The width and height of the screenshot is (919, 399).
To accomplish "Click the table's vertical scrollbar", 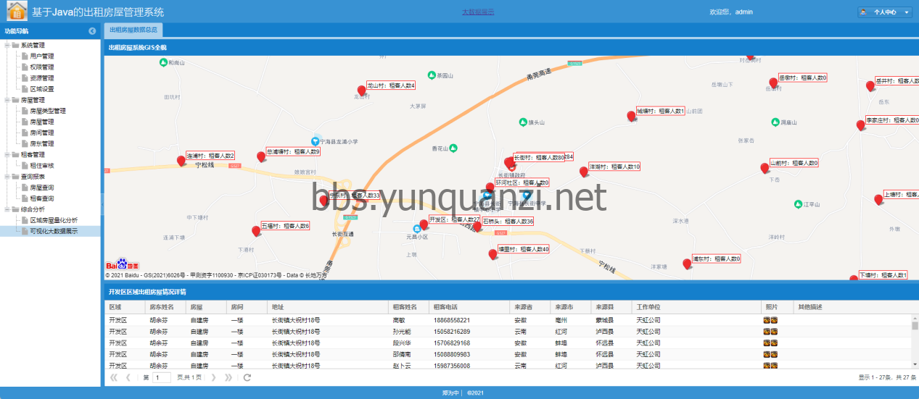I will click(x=914, y=340).
